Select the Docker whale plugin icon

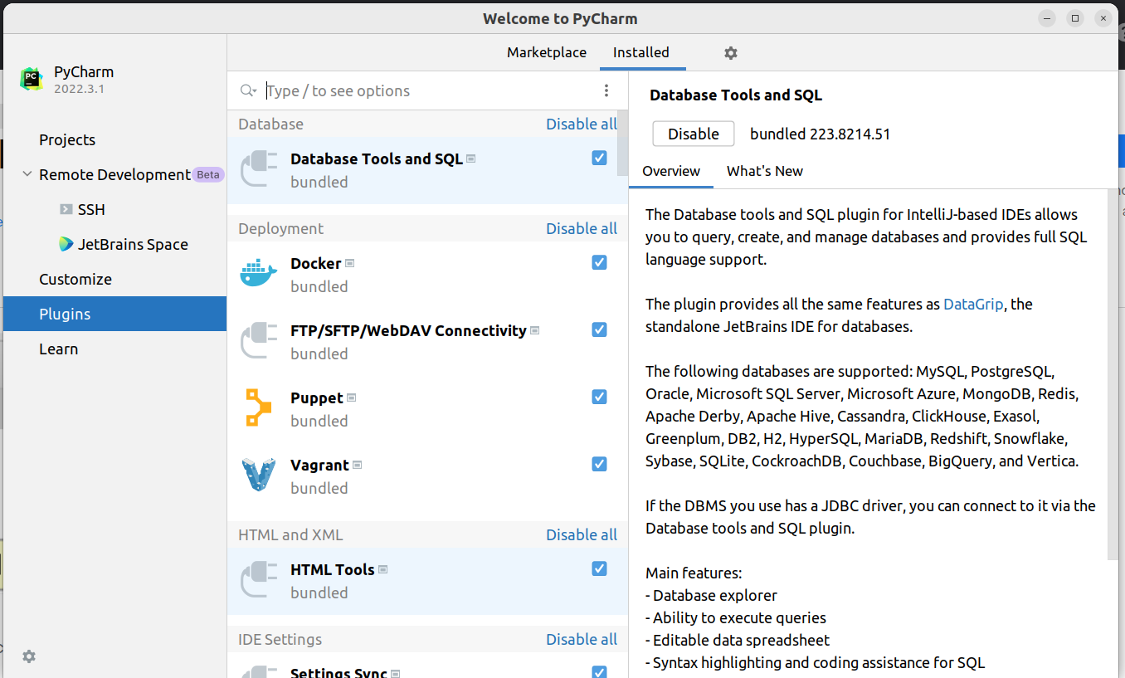coord(258,274)
